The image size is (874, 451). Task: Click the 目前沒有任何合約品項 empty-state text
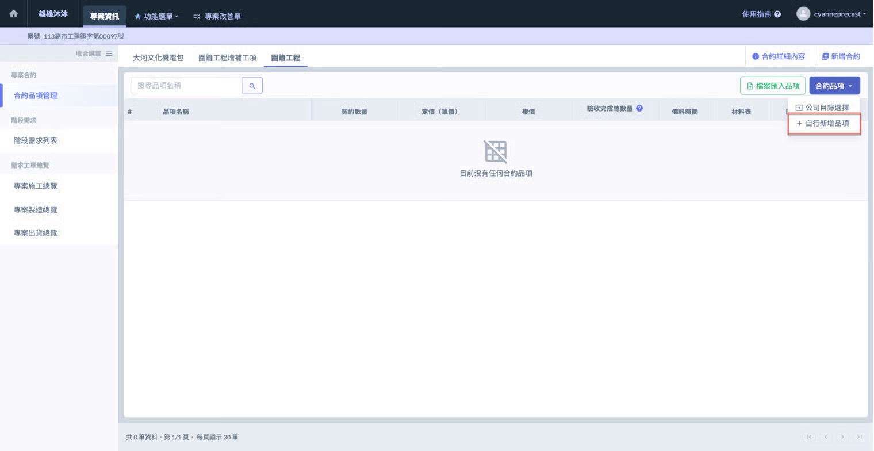[496, 173]
